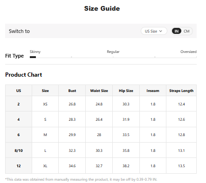206x183 pixels.
Task: Select US size 8/10 row label
Action: [x=19, y=150]
